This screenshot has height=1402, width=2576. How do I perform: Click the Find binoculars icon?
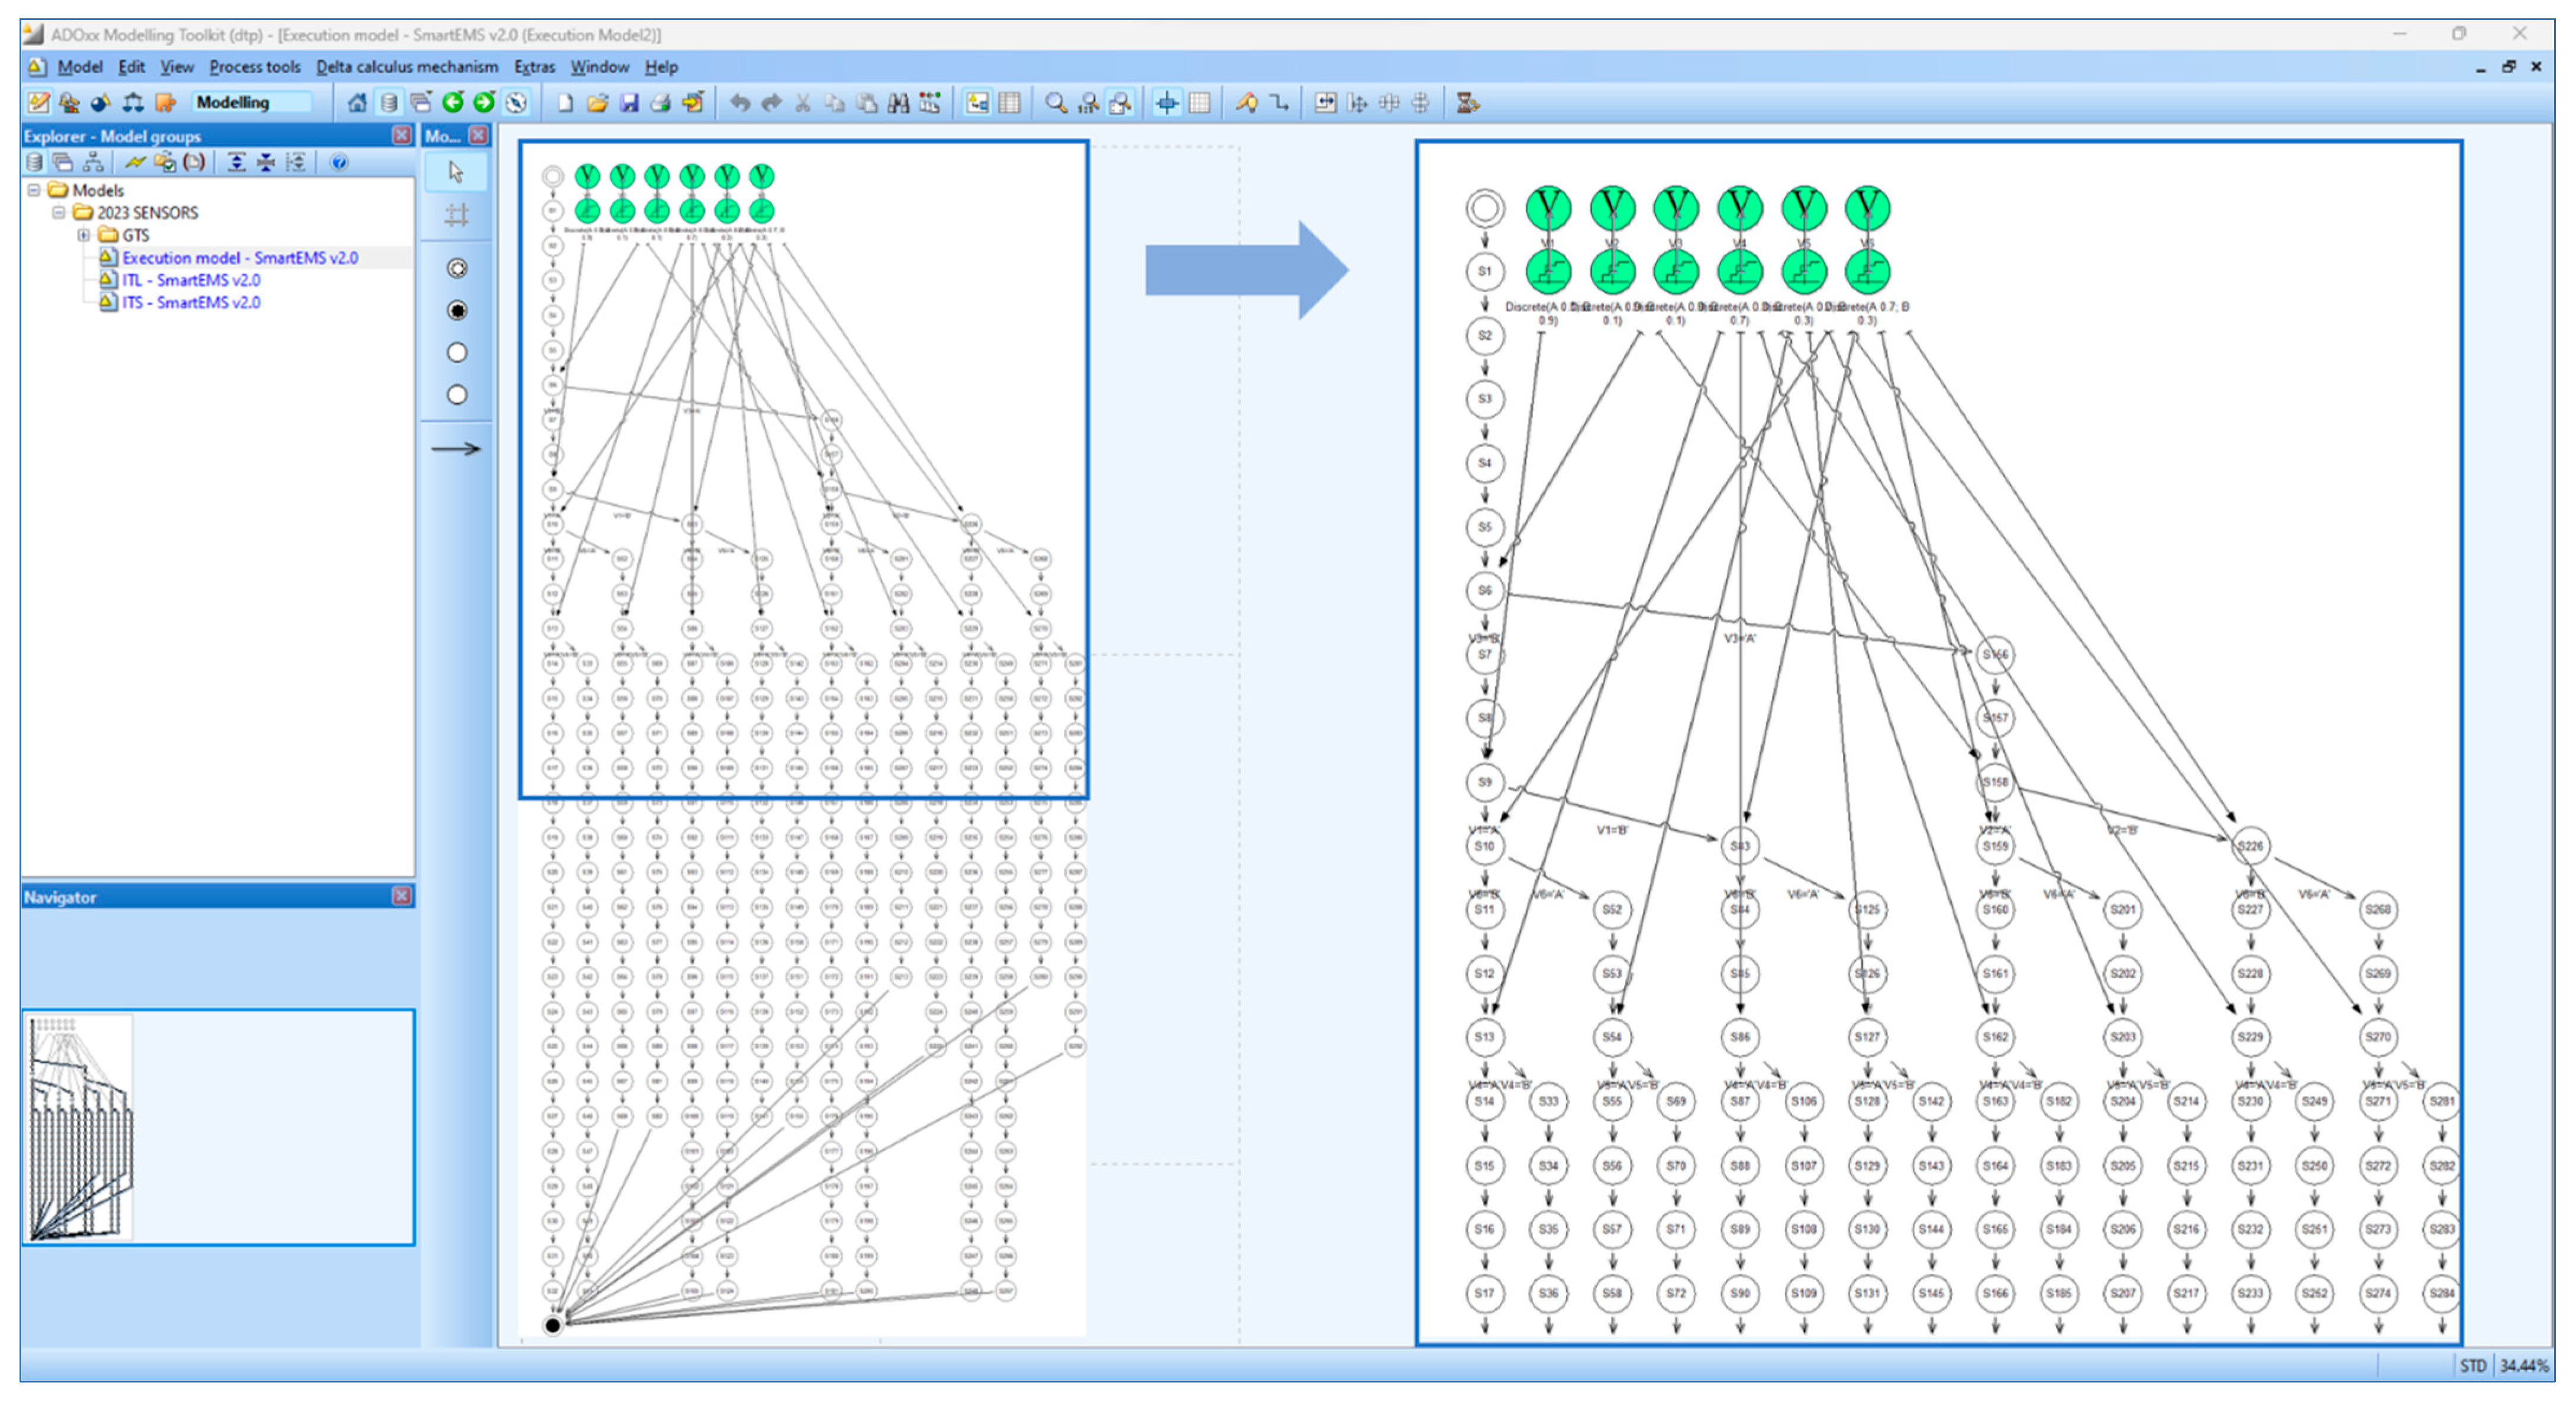898,103
